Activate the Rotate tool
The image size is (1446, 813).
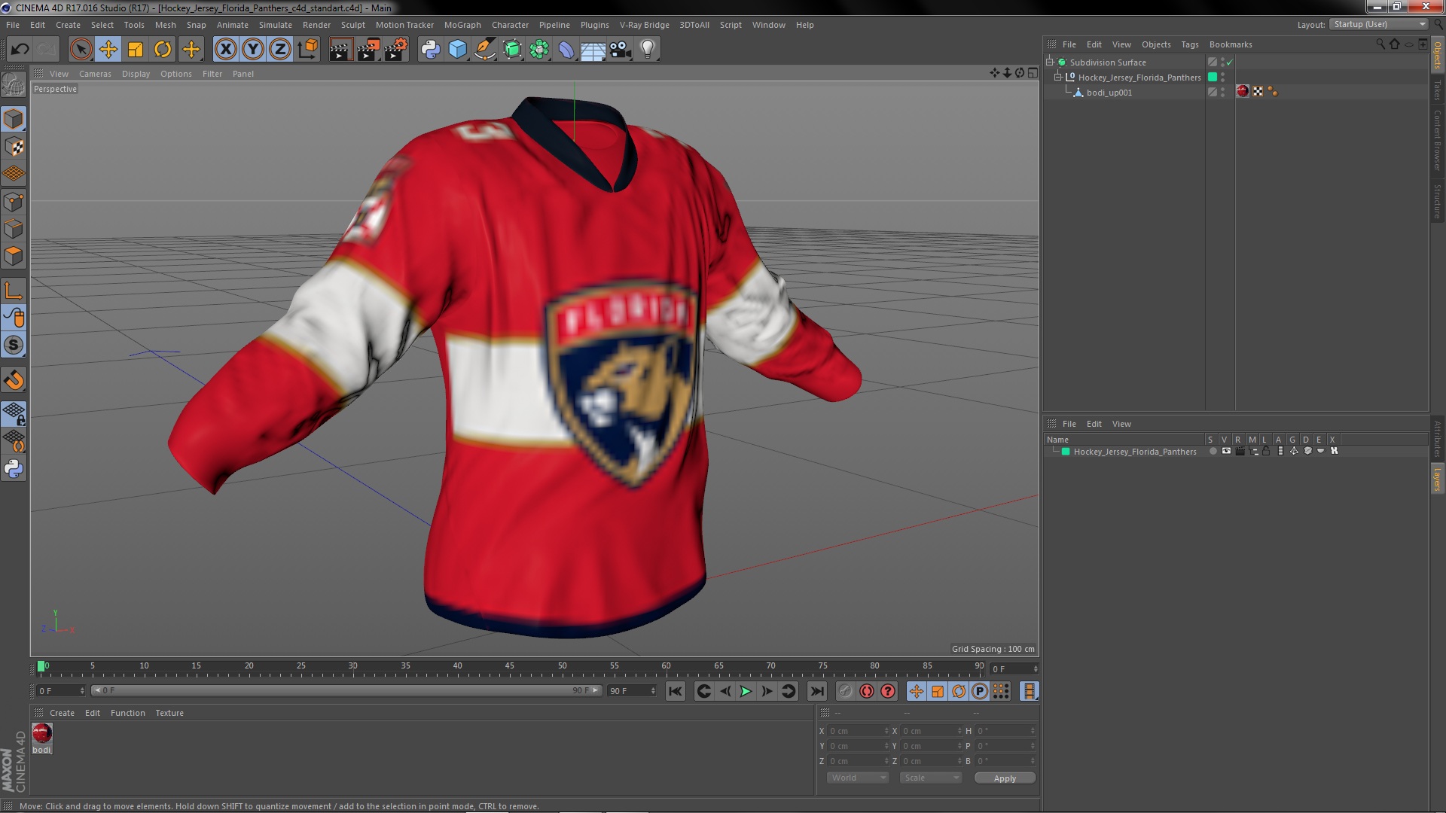163,50
